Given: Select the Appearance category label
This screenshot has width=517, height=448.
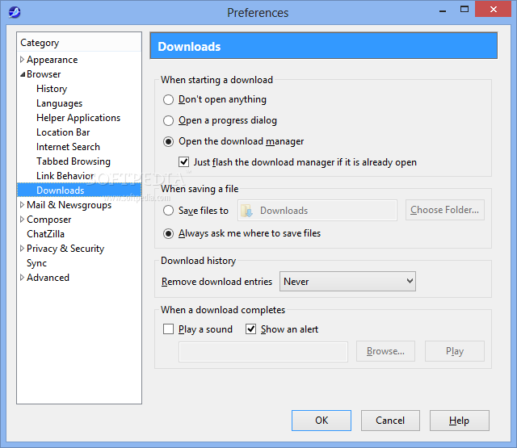Looking at the screenshot, I should click(52, 60).
